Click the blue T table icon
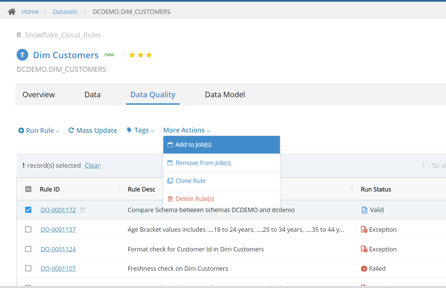Screen dimensions: 446x288 tap(22, 55)
